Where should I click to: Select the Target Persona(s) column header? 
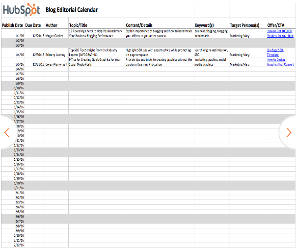(244, 25)
